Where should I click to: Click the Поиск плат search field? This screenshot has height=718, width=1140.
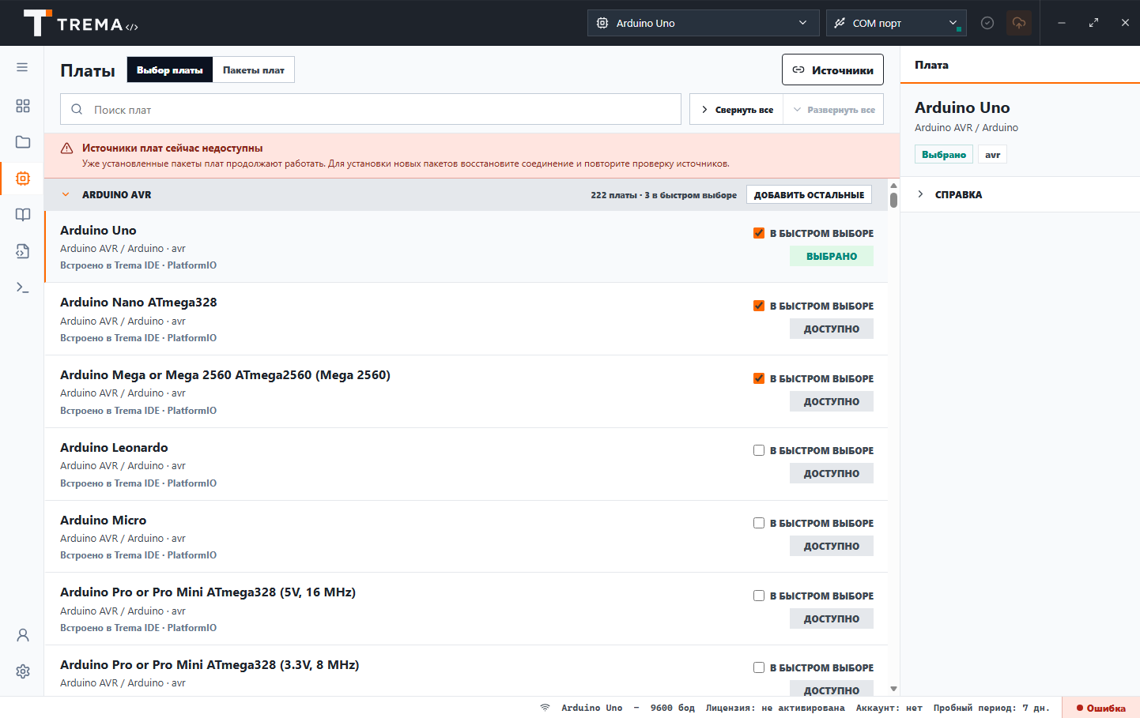click(371, 109)
